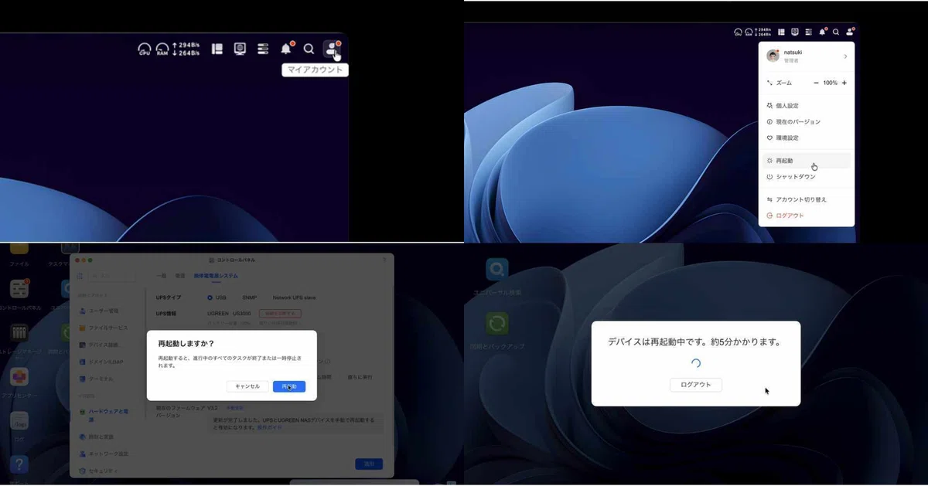Viewport: 928px width, 486px height.
Task: Decrease zoom with the minus beside 100%
Action: (816, 83)
